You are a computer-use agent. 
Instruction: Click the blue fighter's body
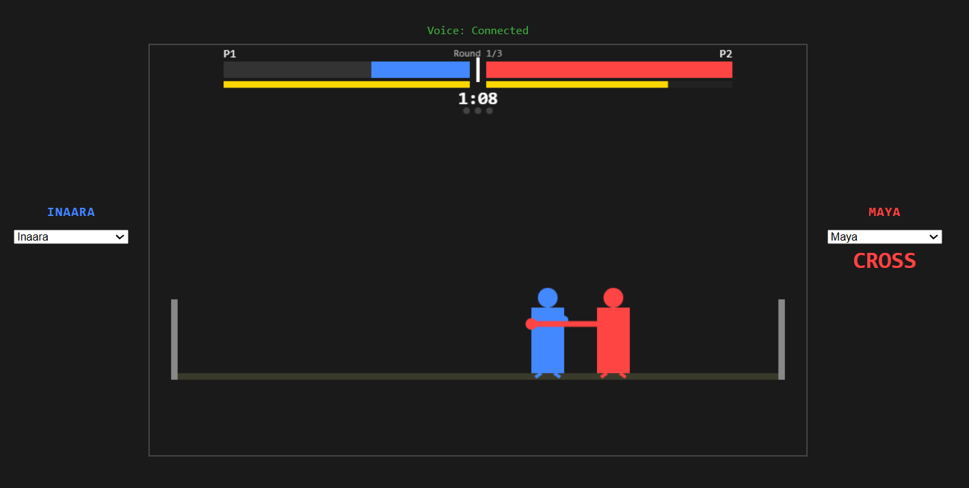548,340
